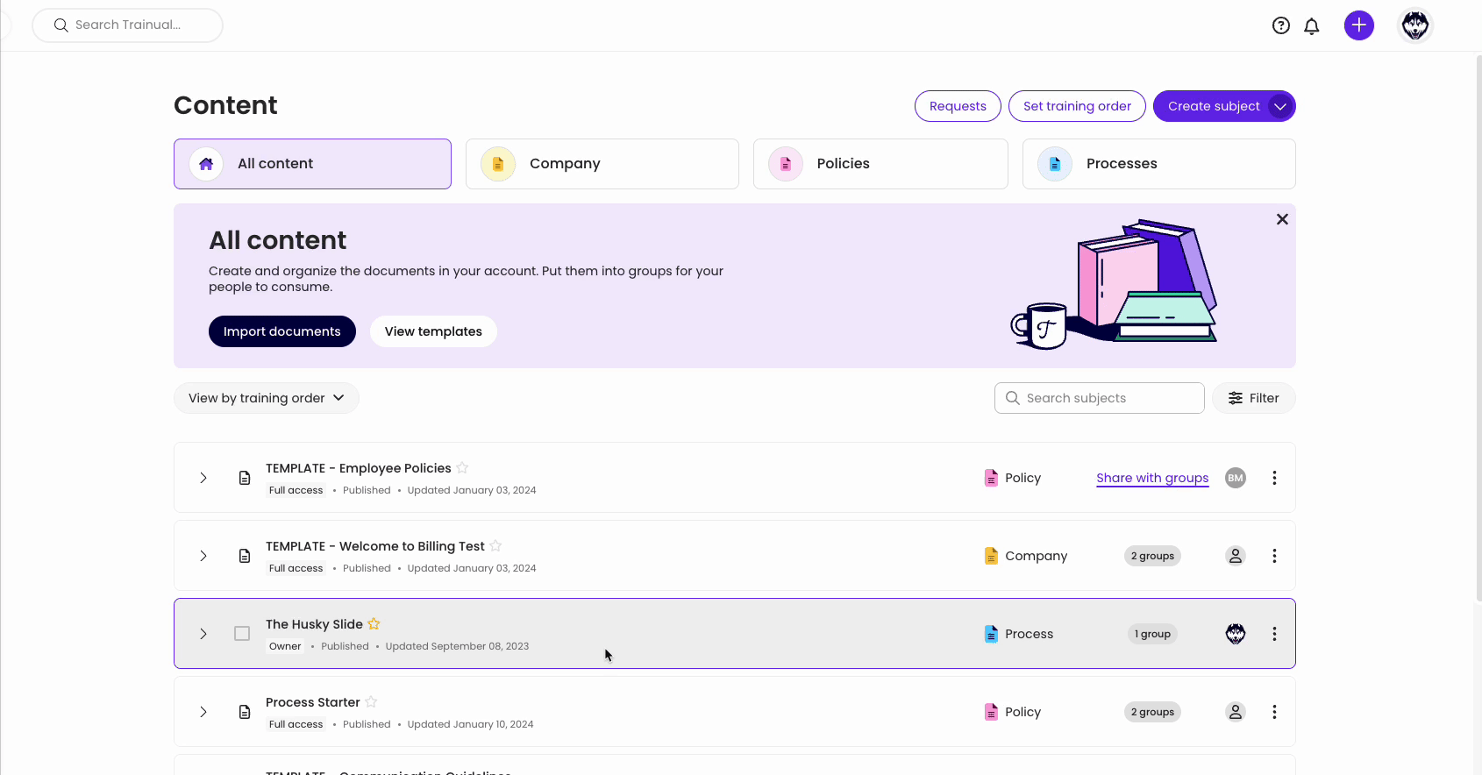Open TEMPLATE - Welcome to Billing Test title
1482x775 pixels.
click(x=375, y=546)
